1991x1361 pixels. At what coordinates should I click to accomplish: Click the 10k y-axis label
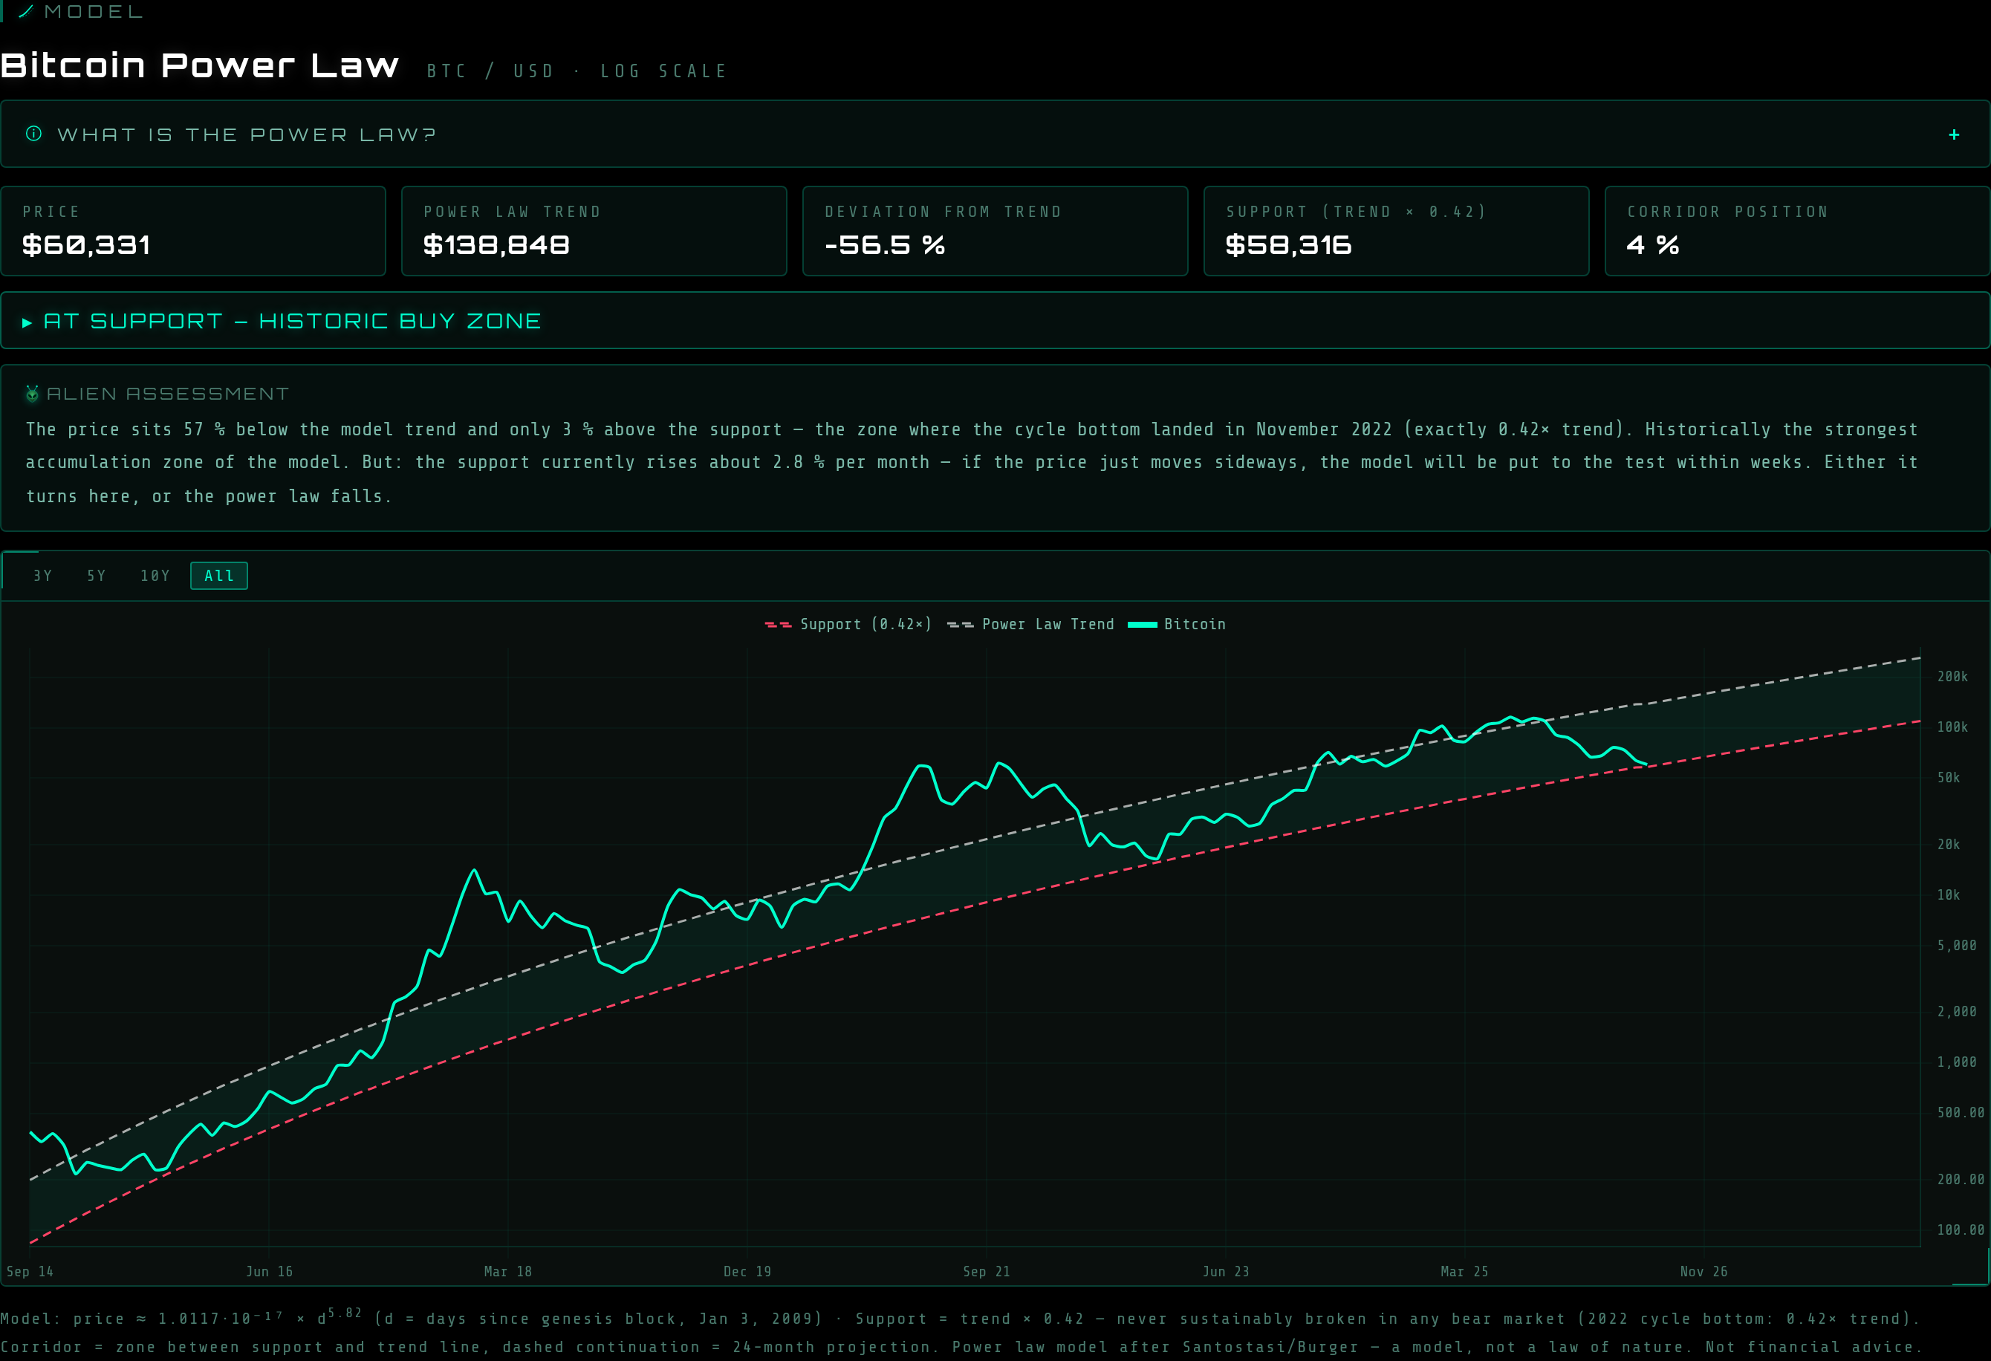point(1948,895)
